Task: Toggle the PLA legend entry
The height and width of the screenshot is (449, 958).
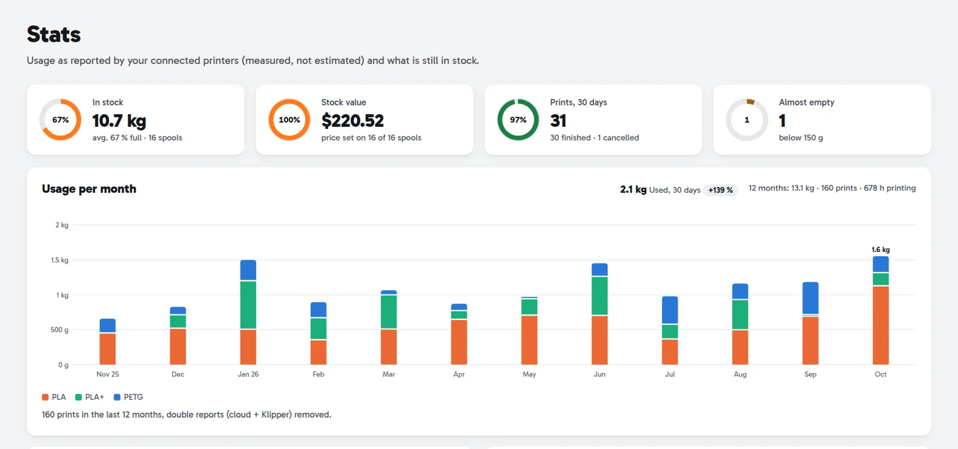Action: coord(54,397)
